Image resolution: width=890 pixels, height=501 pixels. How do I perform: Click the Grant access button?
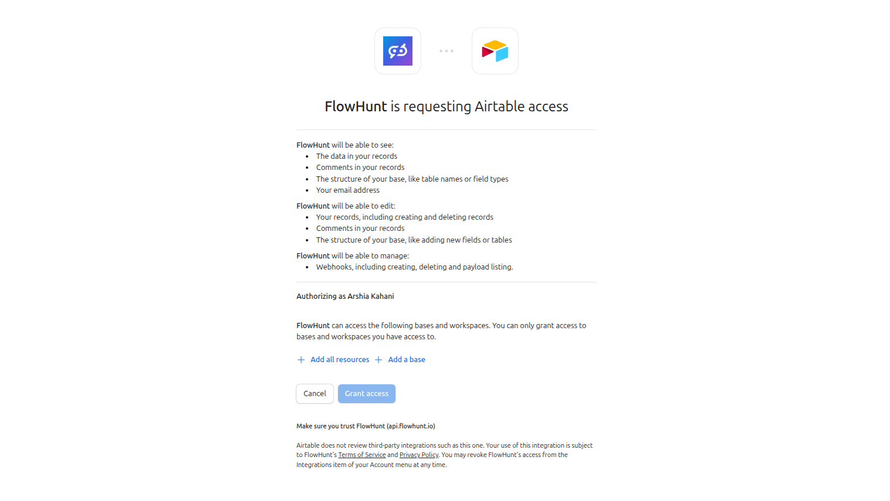pyautogui.click(x=366, y=393)
